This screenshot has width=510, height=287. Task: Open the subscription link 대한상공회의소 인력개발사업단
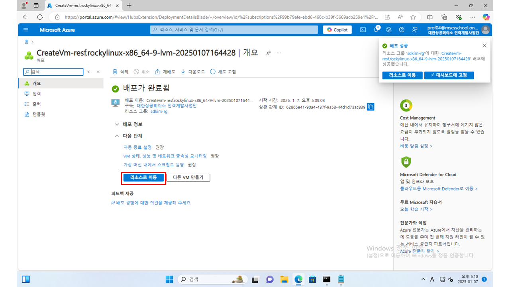(x=167, y=106)
